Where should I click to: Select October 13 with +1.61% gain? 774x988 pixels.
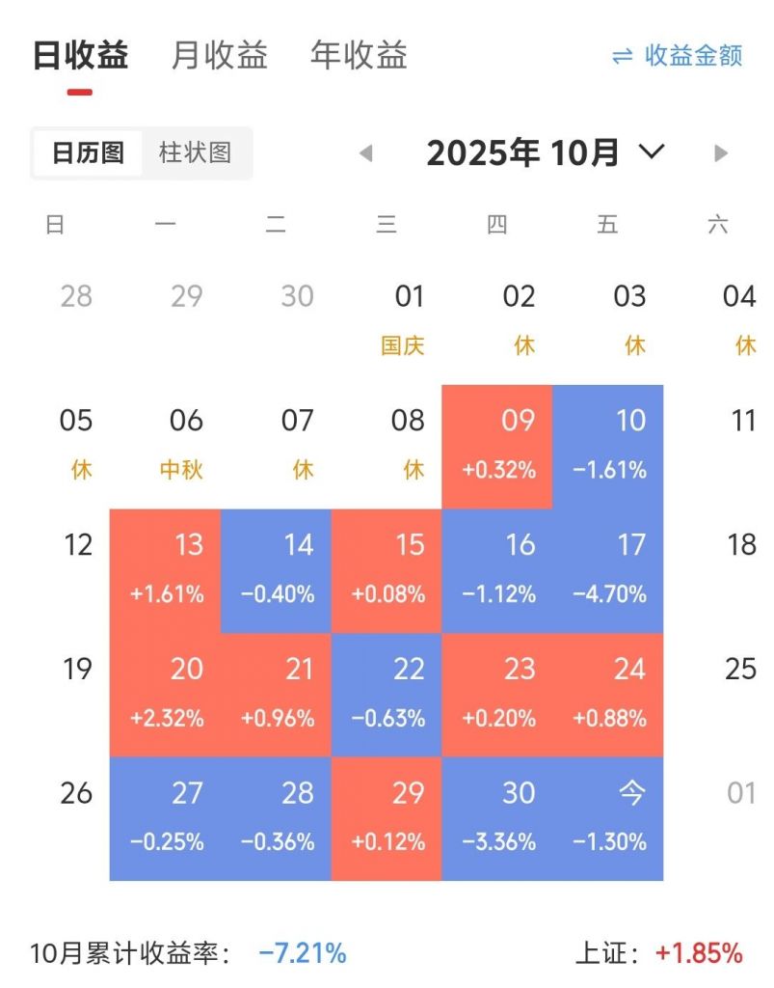point(166,569)
